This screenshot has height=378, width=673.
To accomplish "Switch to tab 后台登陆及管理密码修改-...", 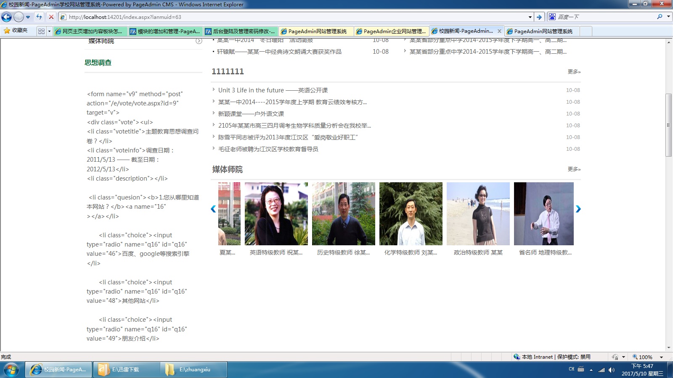I will 241,31.
